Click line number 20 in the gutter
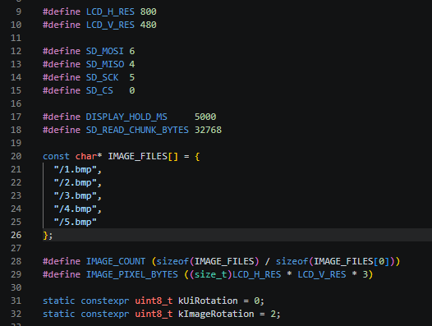Image resolution: width=432 pixels, height=326 pixels. 16,156
